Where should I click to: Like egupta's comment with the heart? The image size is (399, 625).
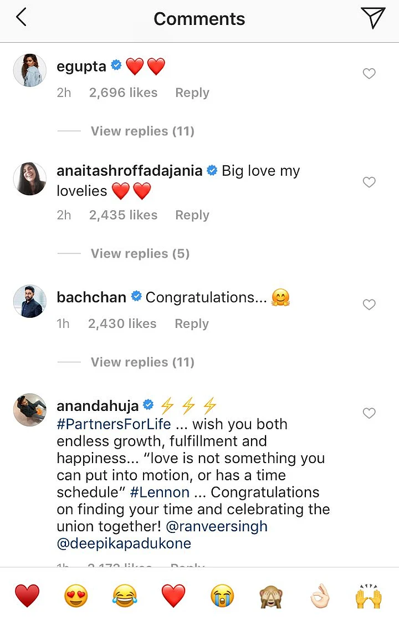click(369, 74)
